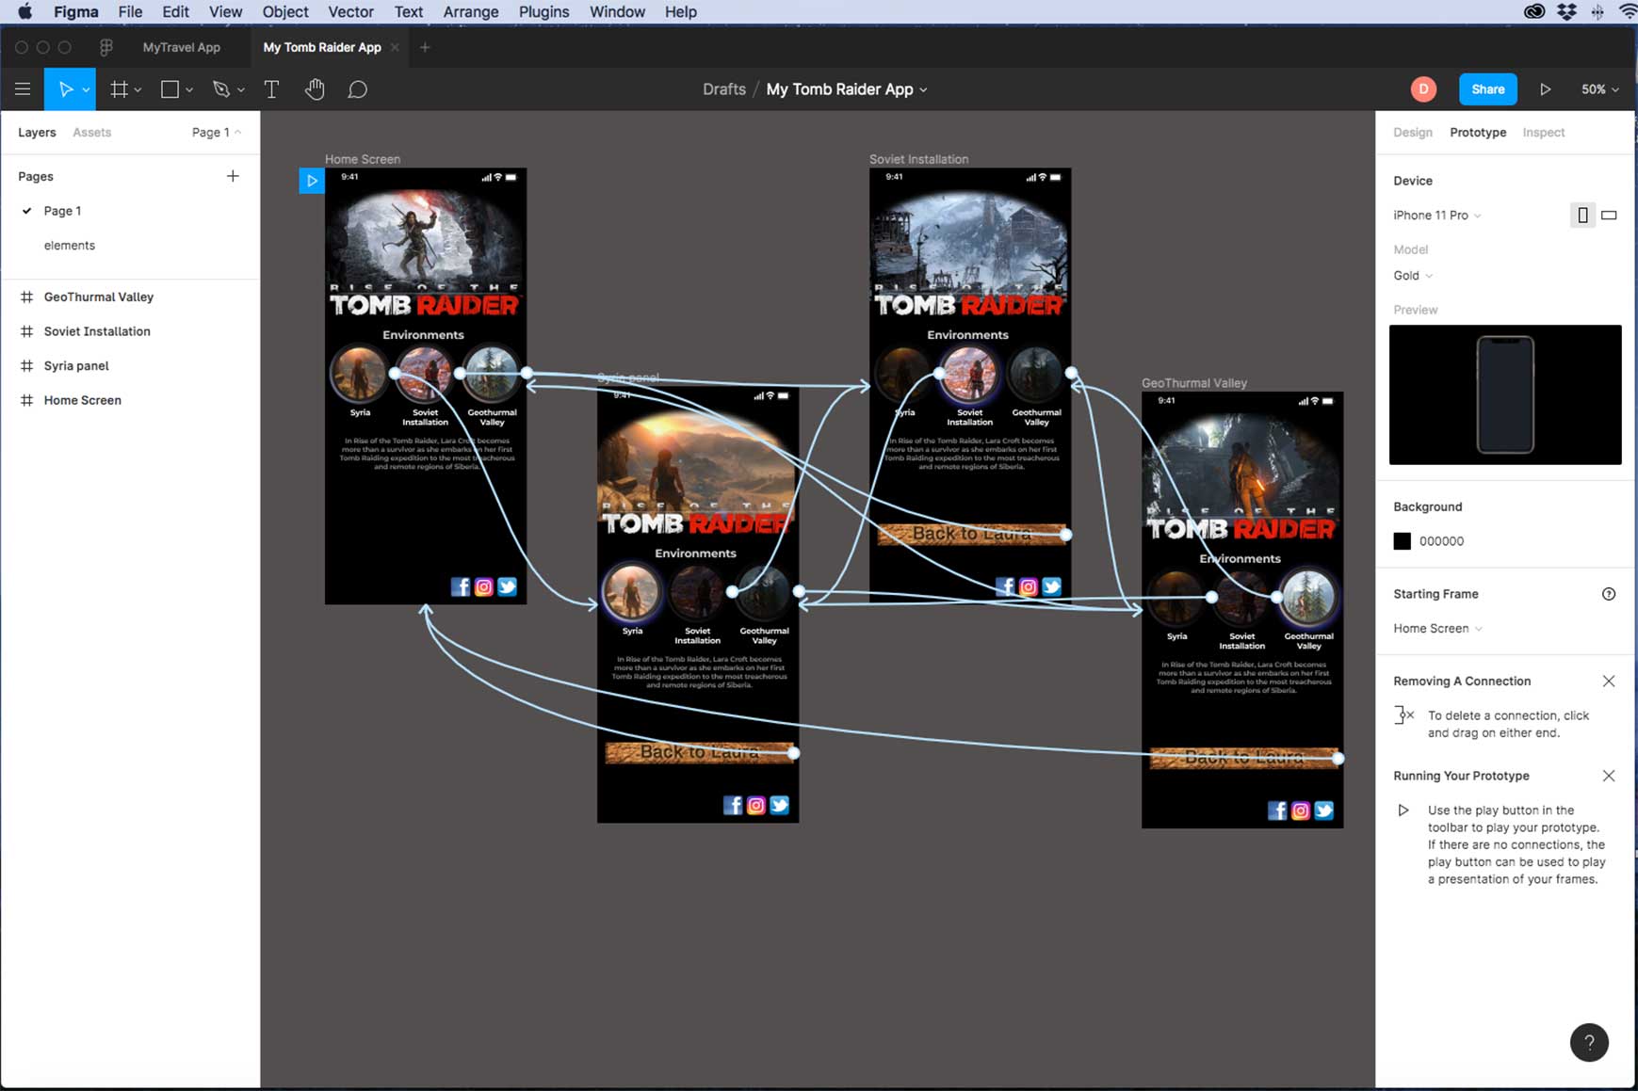Click the Wi-Fi icon in menu bar
1638x1091 pixels.
[1628, 11]
